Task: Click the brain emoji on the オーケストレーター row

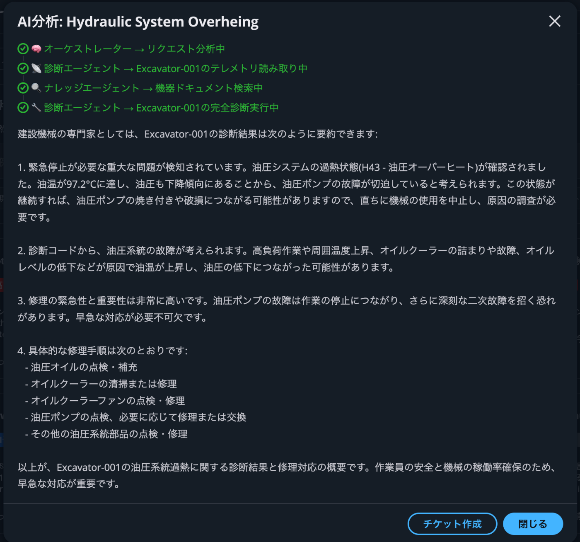Action: pos(36,49)
